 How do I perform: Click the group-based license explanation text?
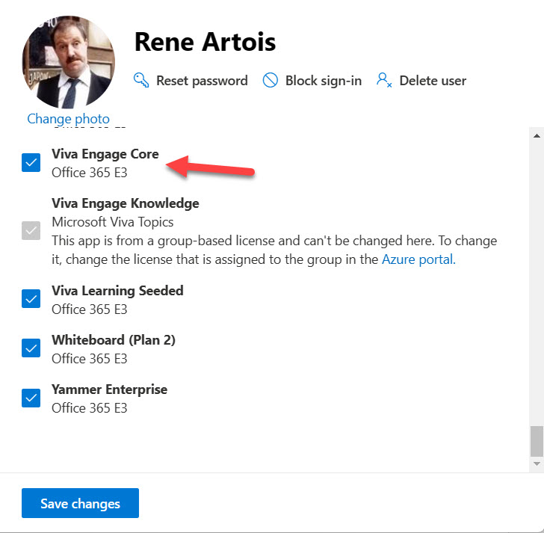[274, 250]
